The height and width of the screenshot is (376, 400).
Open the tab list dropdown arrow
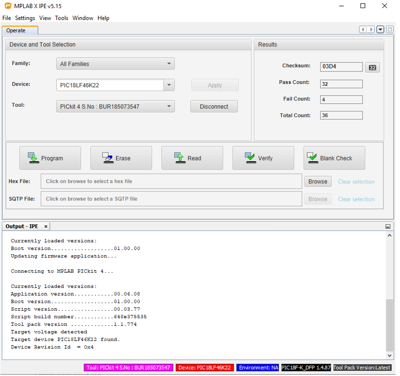click(380, 29)
